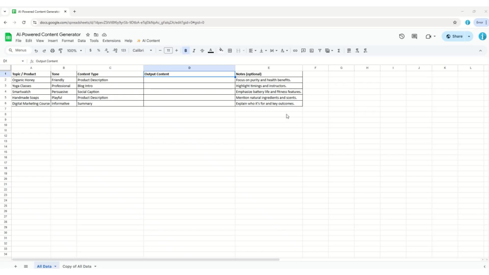
Task: Open more number formats 123 button
Action: [124, 50]
